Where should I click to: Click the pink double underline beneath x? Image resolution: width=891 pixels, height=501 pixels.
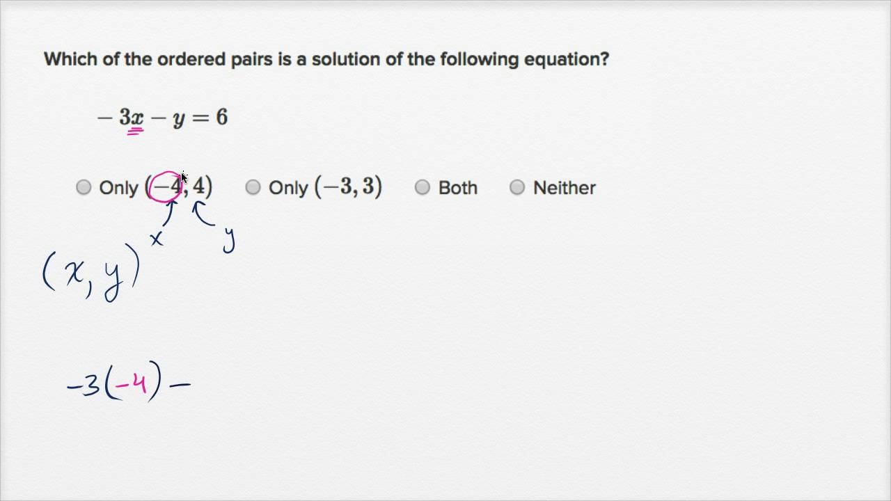pos(135,131)
